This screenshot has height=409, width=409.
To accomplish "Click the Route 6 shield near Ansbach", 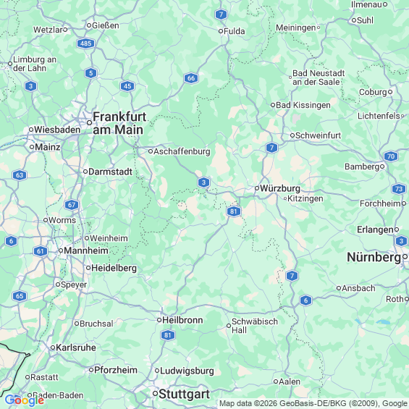I will coord(305,300).
